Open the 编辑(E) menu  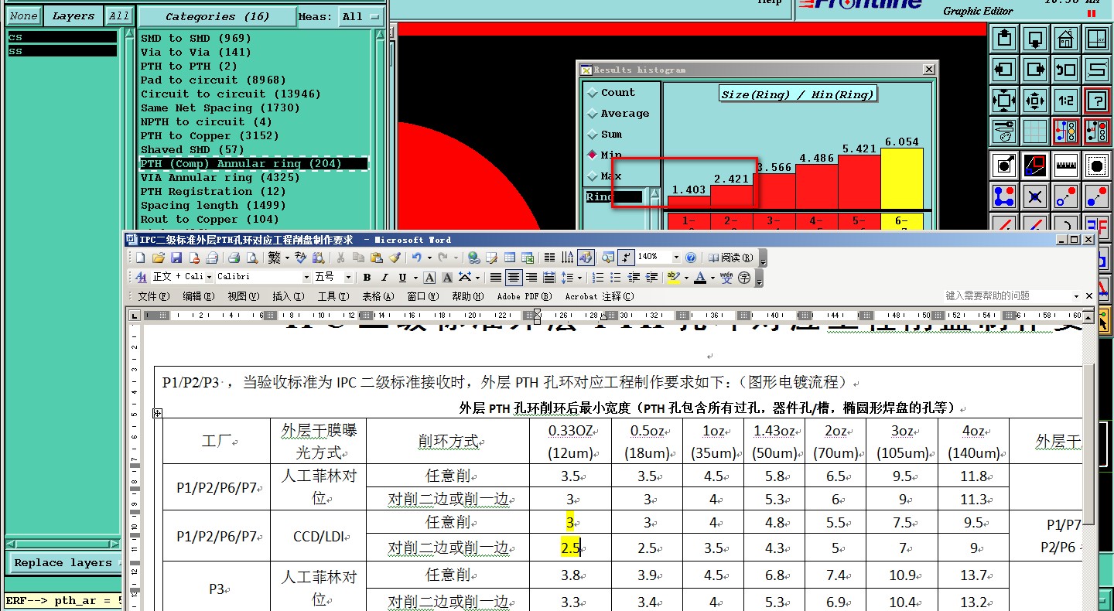[x=198, y=296]
